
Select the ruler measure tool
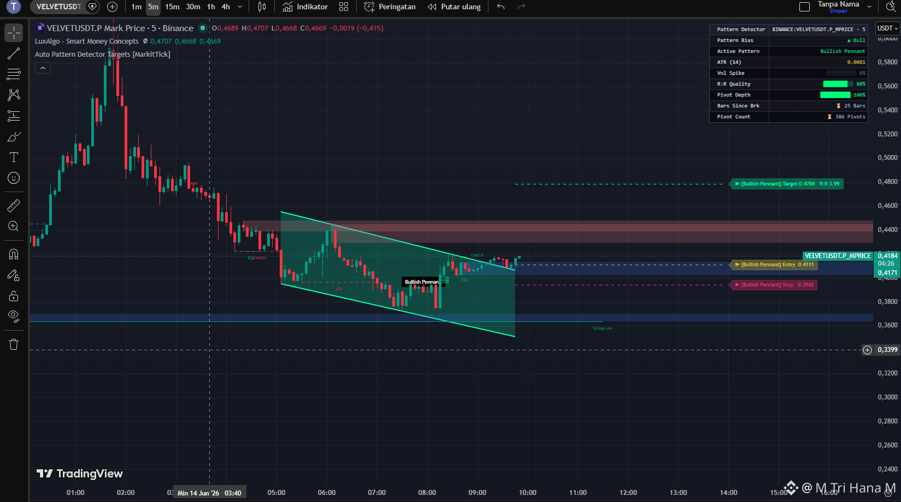click(14, 205)
